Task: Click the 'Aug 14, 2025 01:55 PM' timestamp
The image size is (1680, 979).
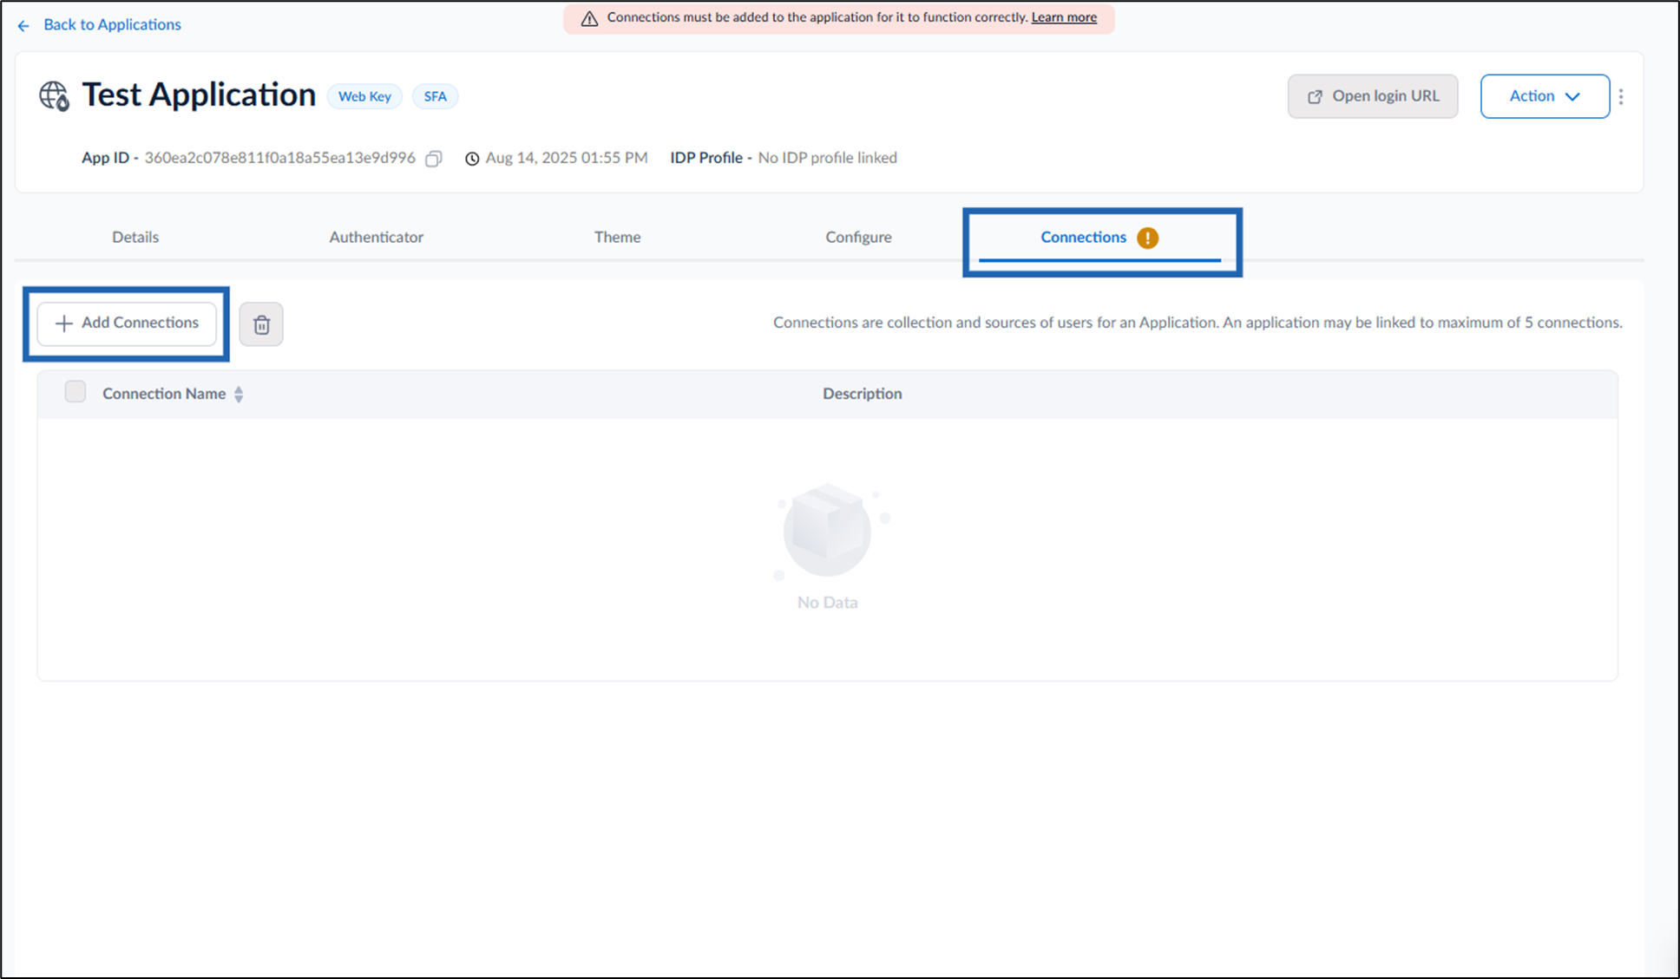Action: click(x=567, y=158)
